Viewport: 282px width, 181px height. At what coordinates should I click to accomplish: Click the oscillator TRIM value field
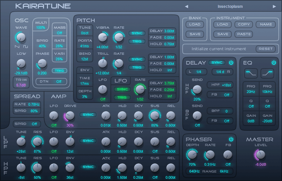coord(21,83)
